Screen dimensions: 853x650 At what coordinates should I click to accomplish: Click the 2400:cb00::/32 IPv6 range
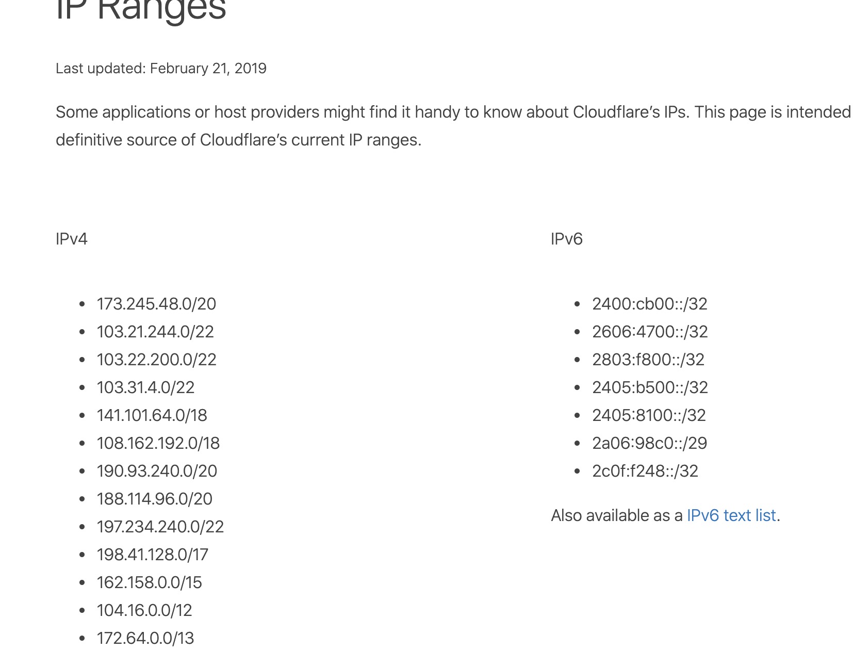pyautogui.click(x=649, y=304)
